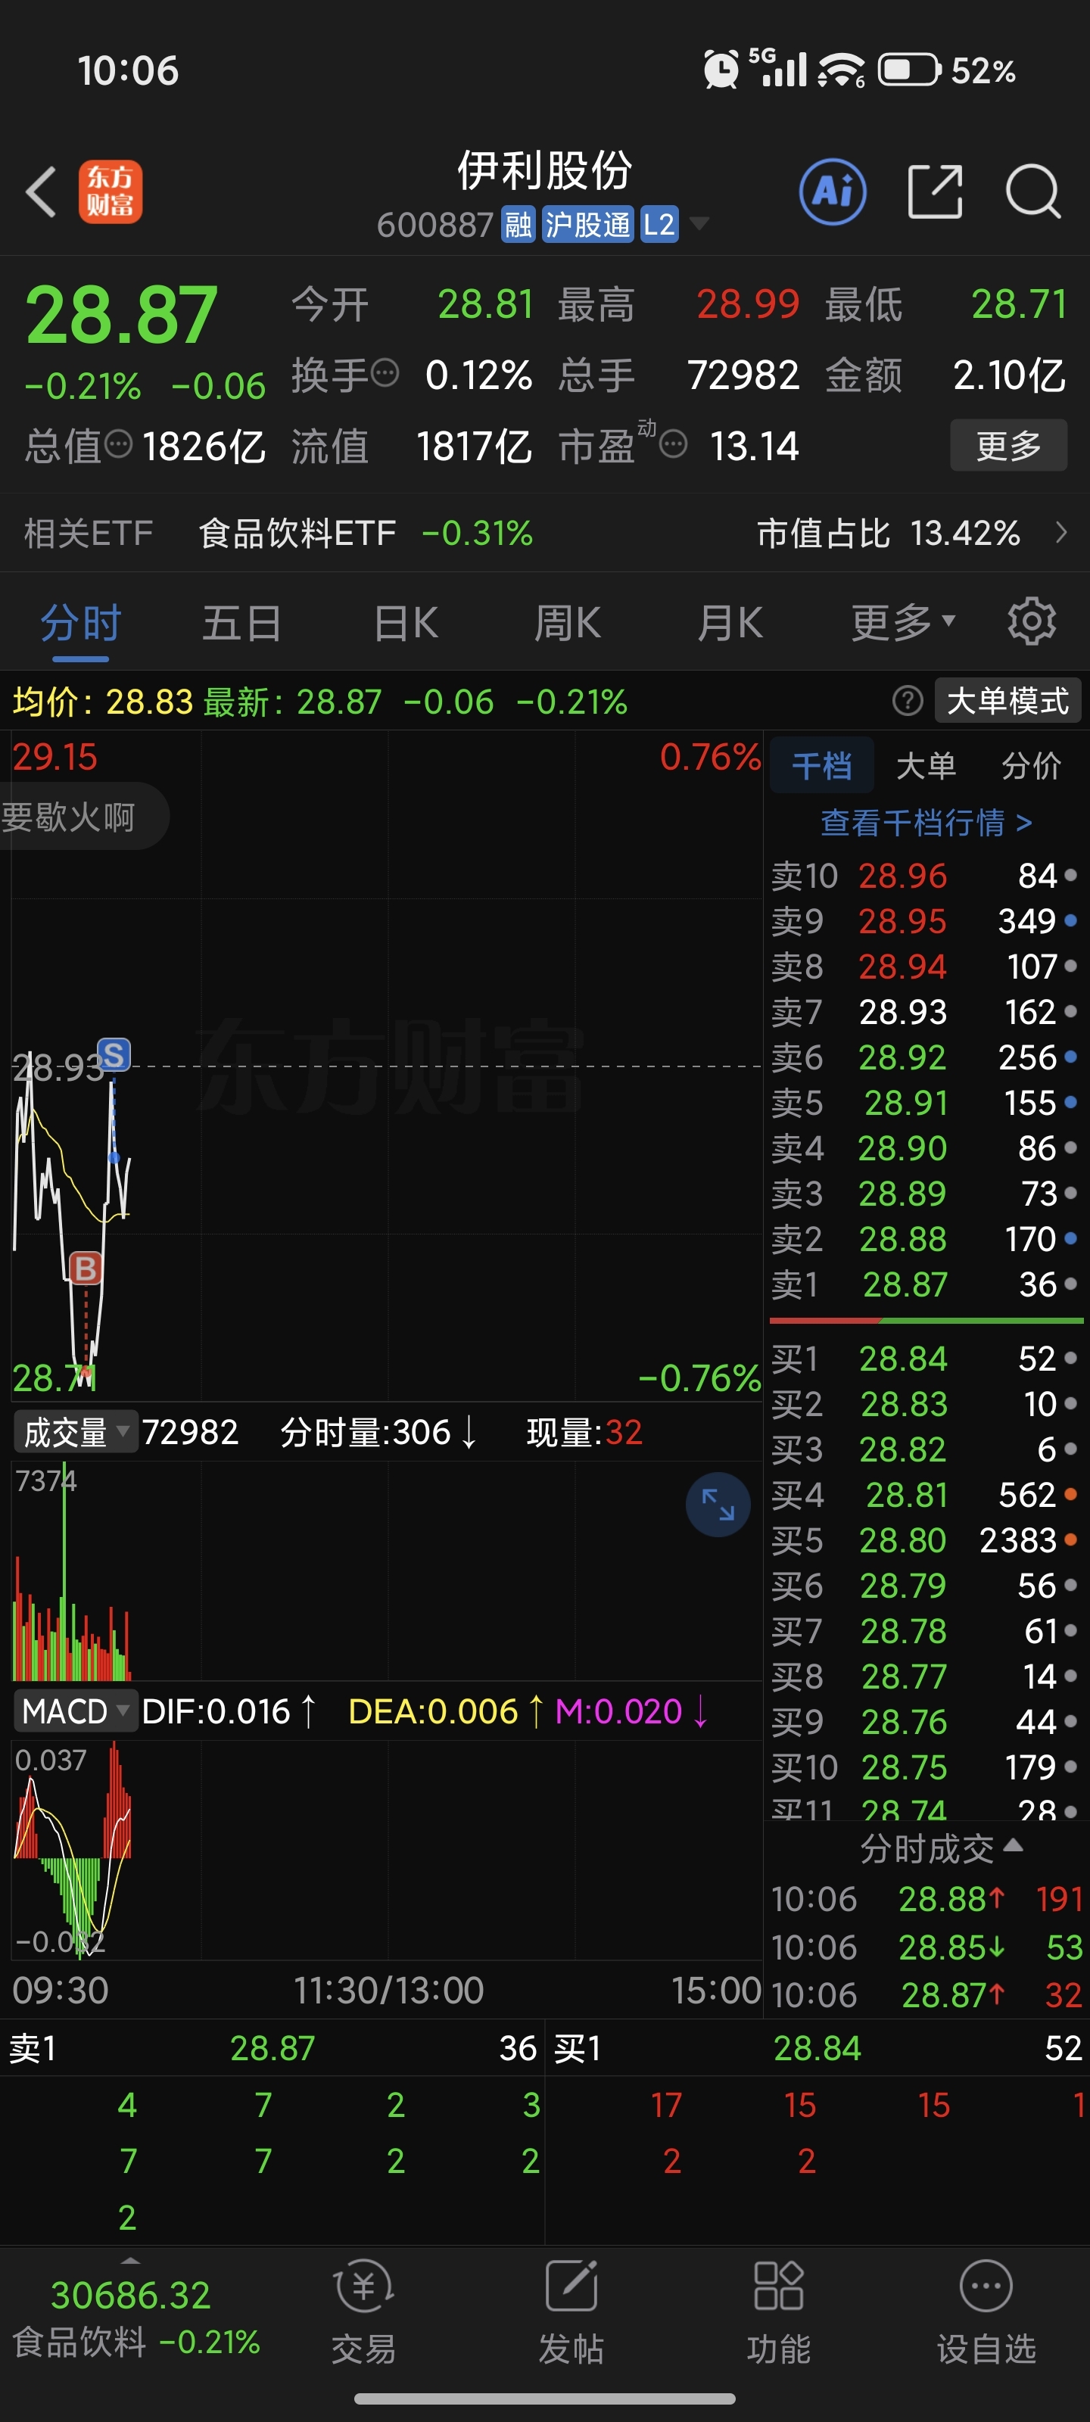Open 食品饮料 sector index 30686.32
Screen dimensions: 1090x2422
tap(132, 2316)
